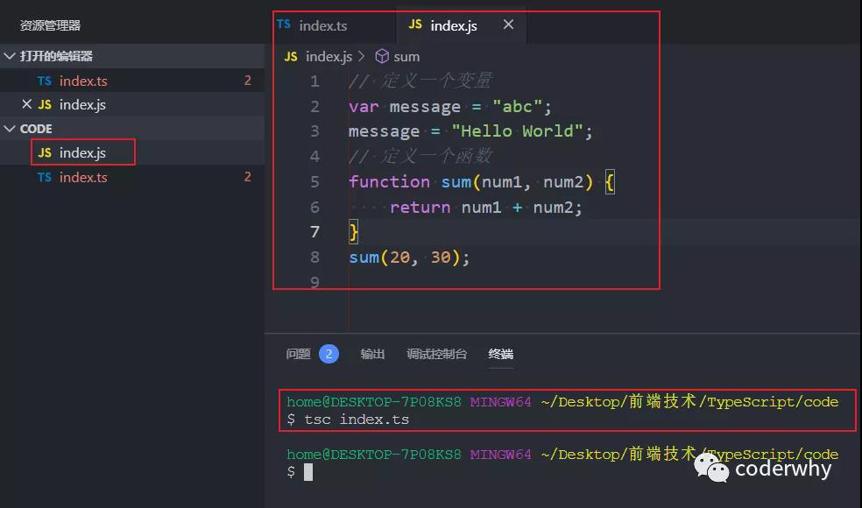Screen dimensions: 862x508
Task: Click the terminal cursor prompt
Action: tap(307, 472)
